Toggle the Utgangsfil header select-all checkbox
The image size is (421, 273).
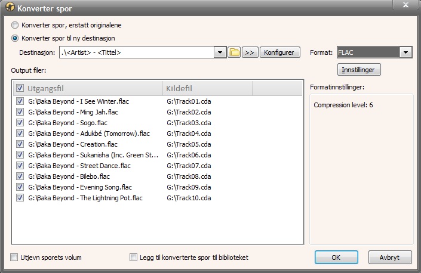coord(20,88)
